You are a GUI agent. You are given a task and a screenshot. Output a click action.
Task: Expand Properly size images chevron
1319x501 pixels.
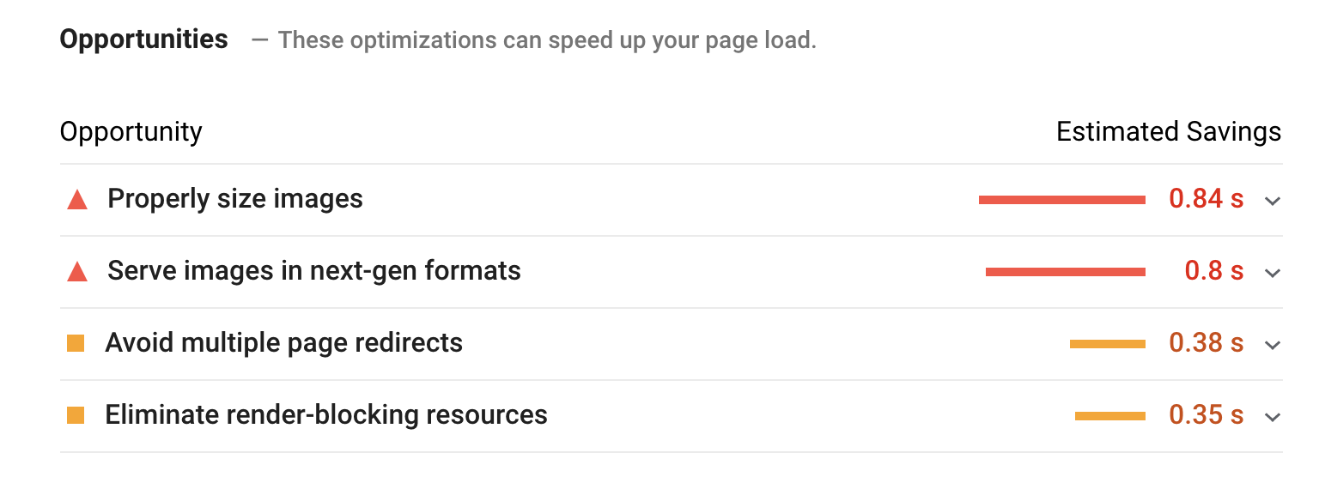click(x=1273, y=201)
